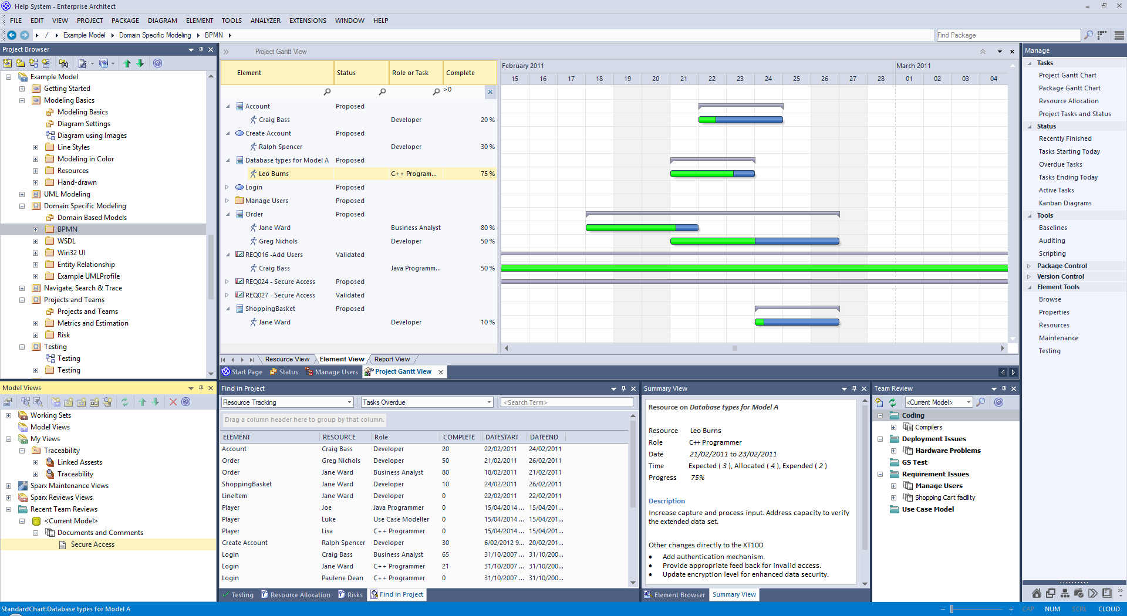Switch to the Resource View tab
This screenshot has height=616, width=1127.
click(x=287, y=359)
